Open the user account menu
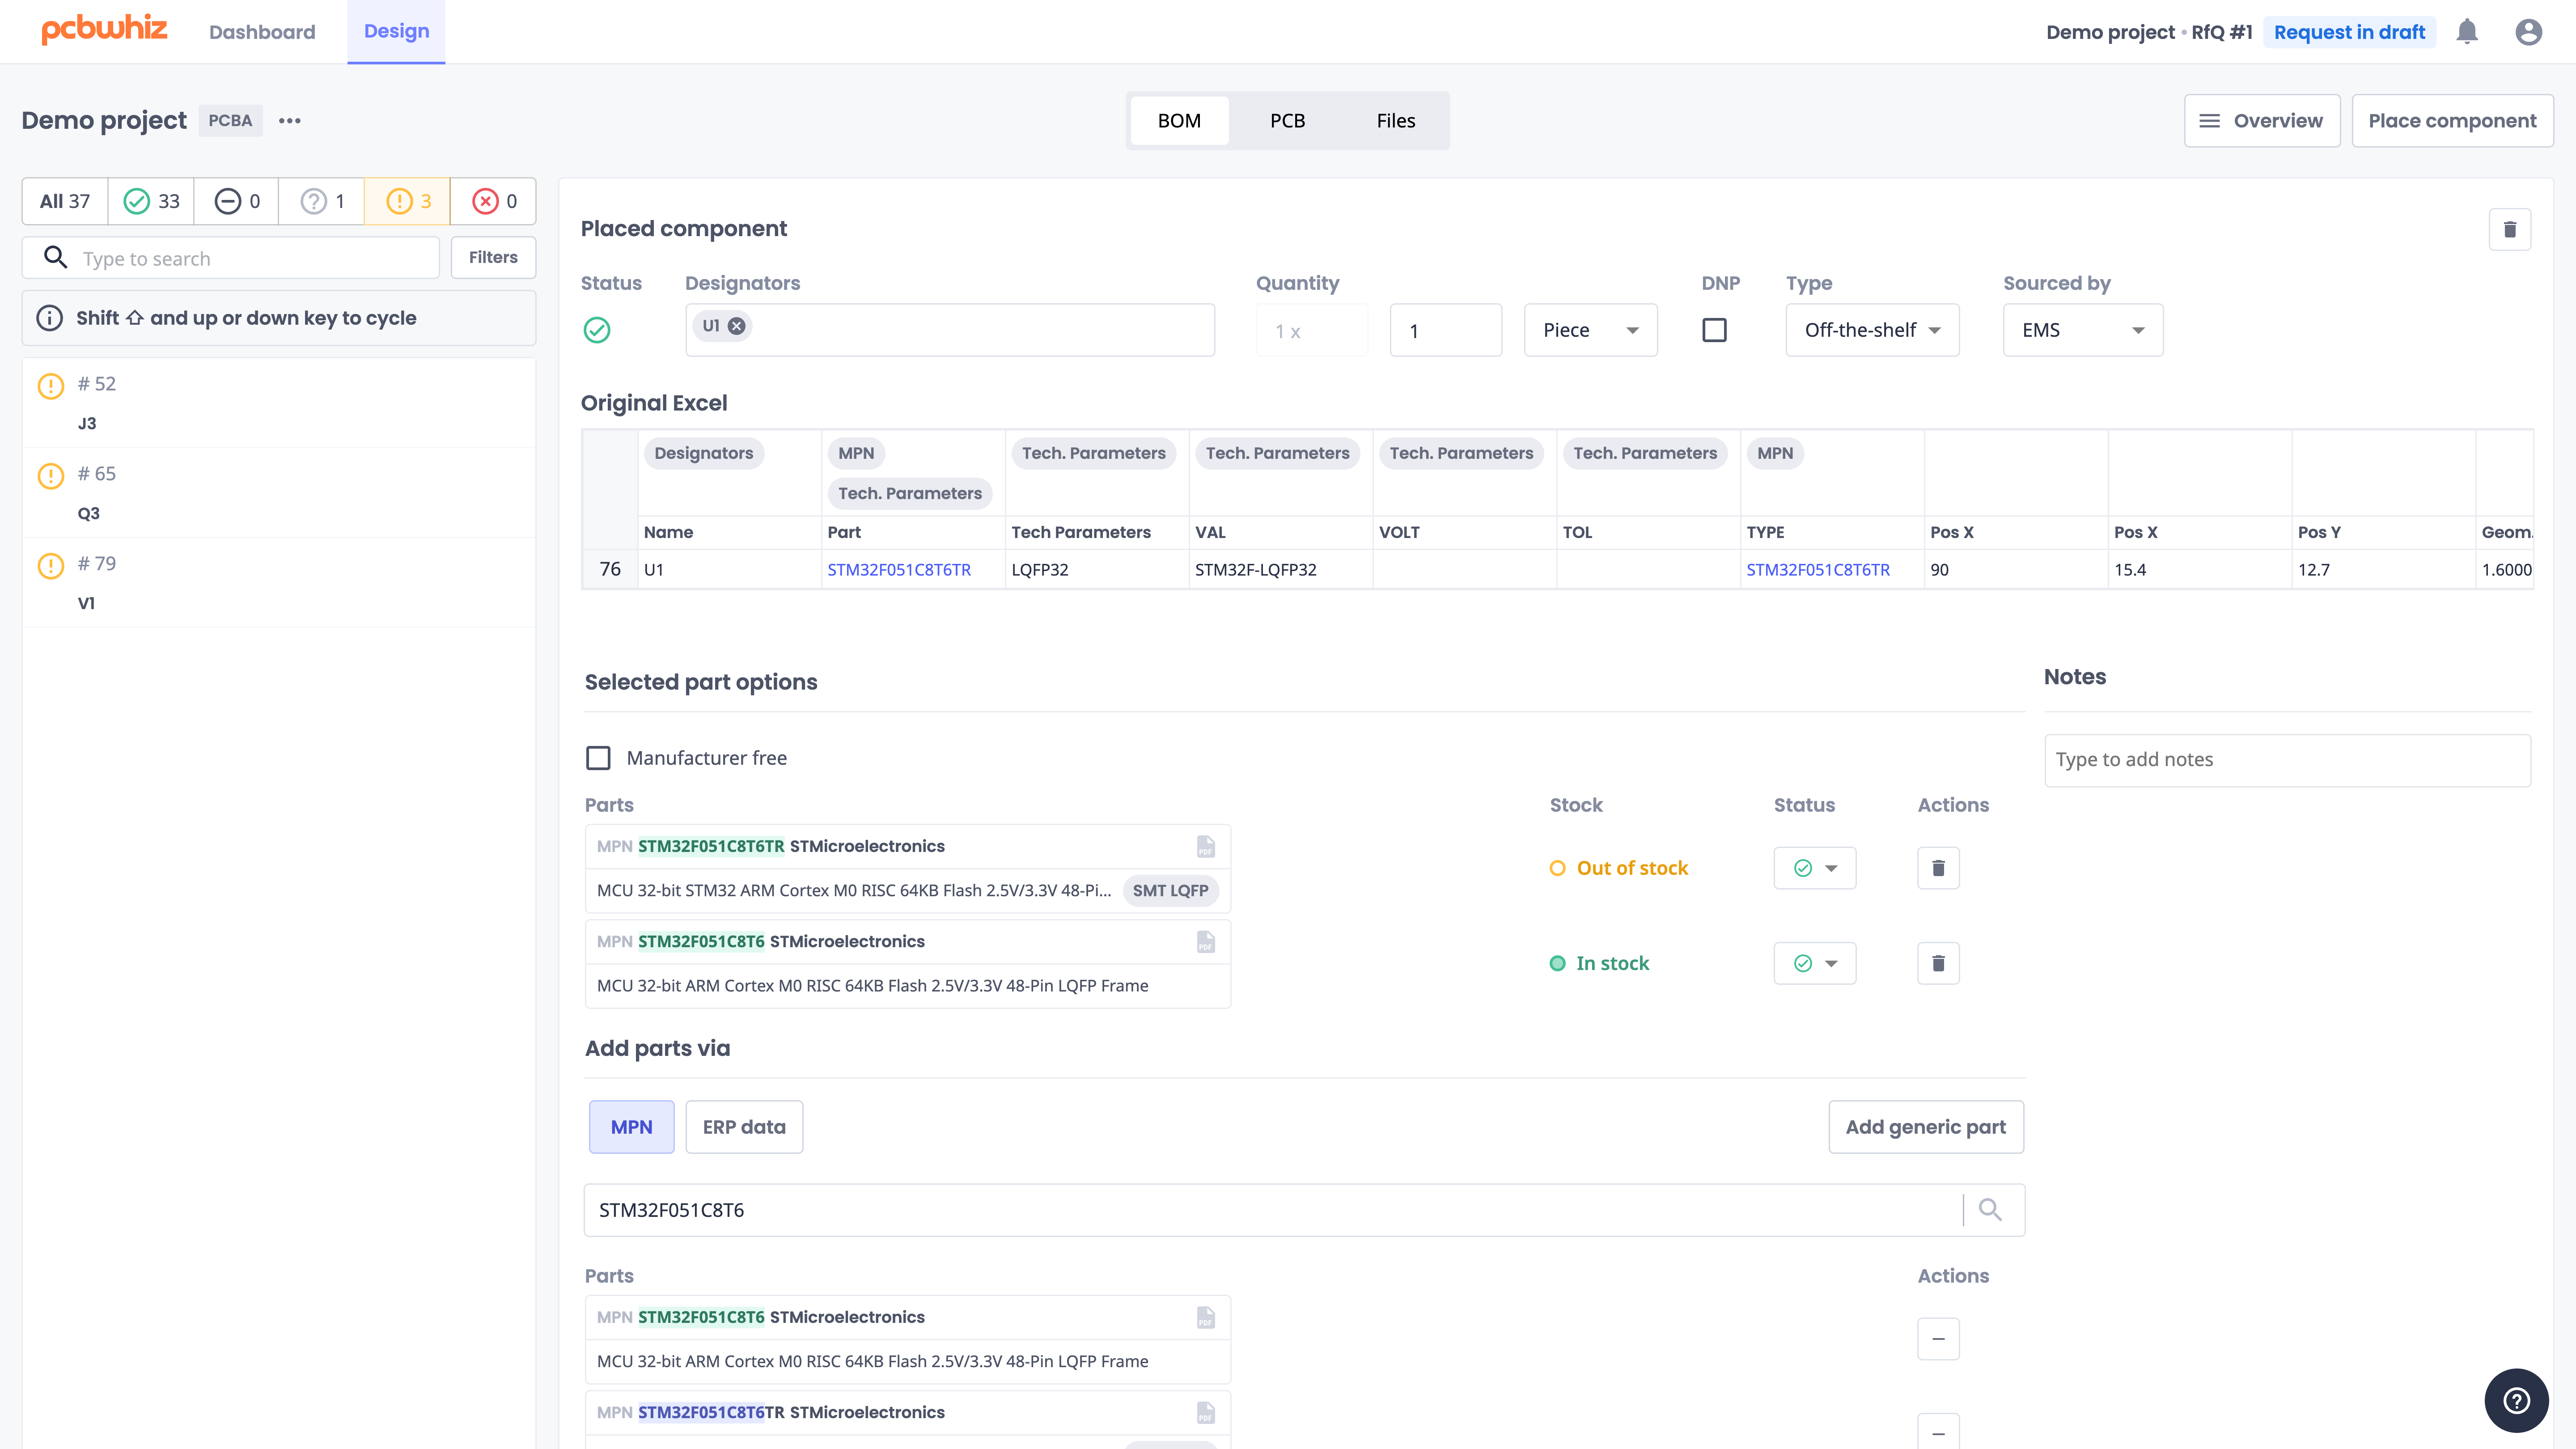The width and height of the screenshot is (2576, 1449). point(2528,32)
